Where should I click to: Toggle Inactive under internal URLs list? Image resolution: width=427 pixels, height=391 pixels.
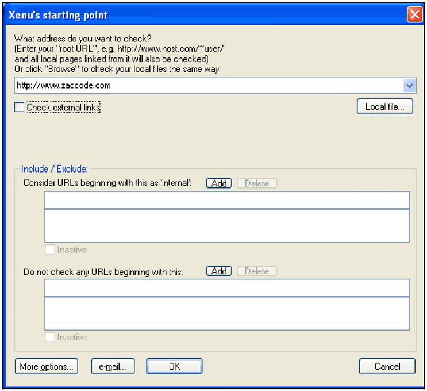pyautogui.click(x=50, y=250)
